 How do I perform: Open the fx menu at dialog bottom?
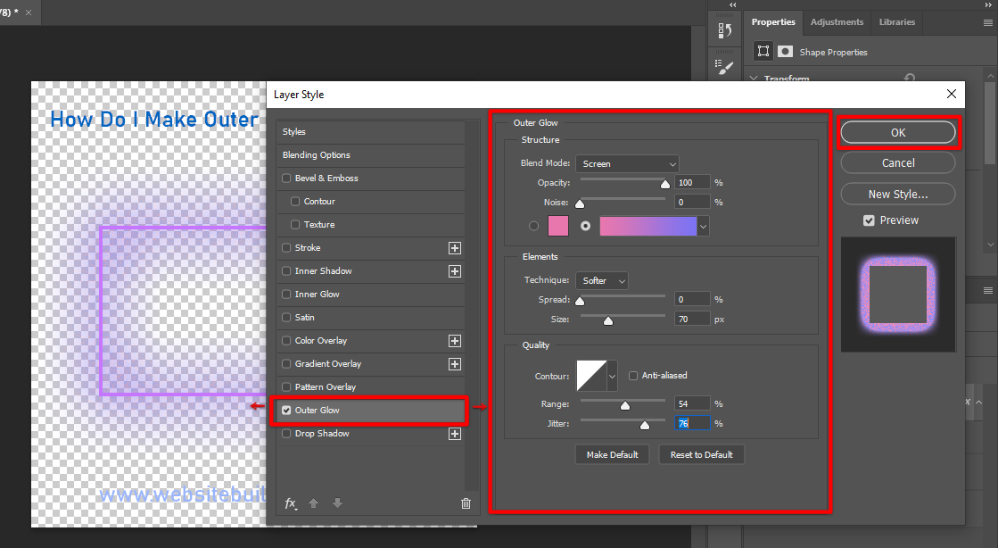291,503
